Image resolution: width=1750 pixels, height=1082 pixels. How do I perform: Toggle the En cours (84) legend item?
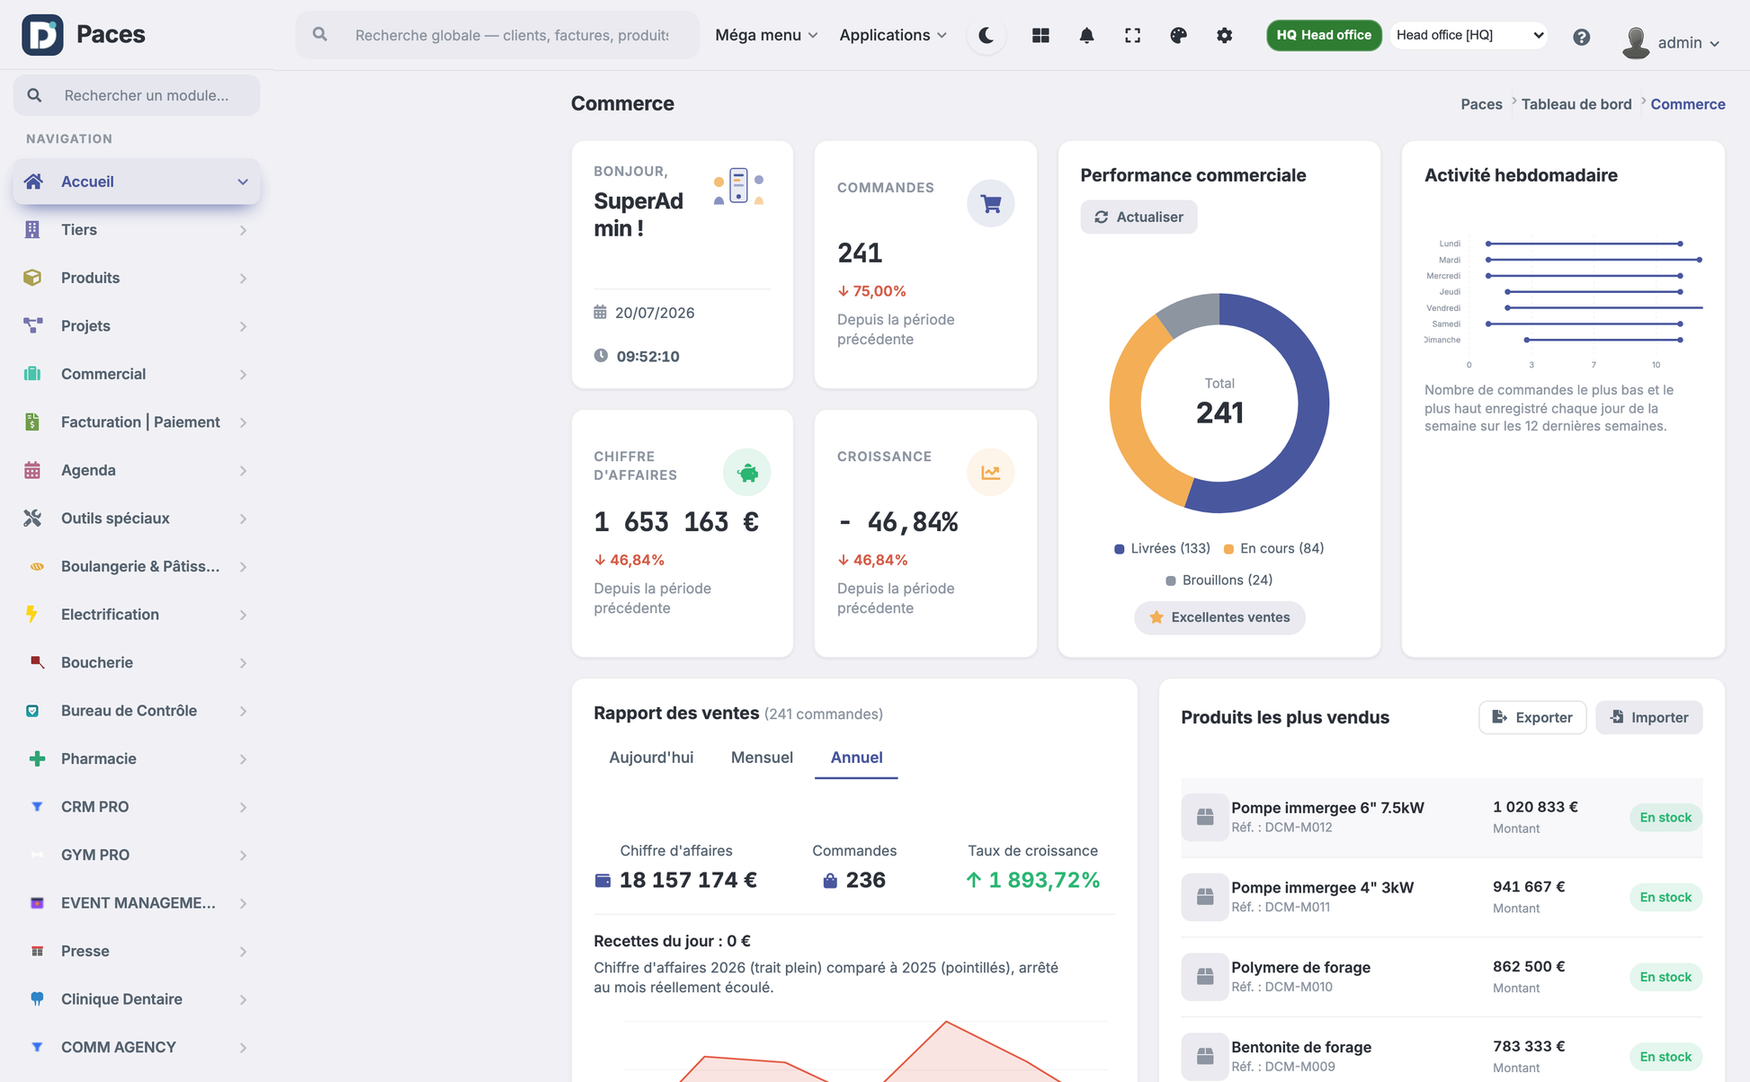(x=1273, y=548)
